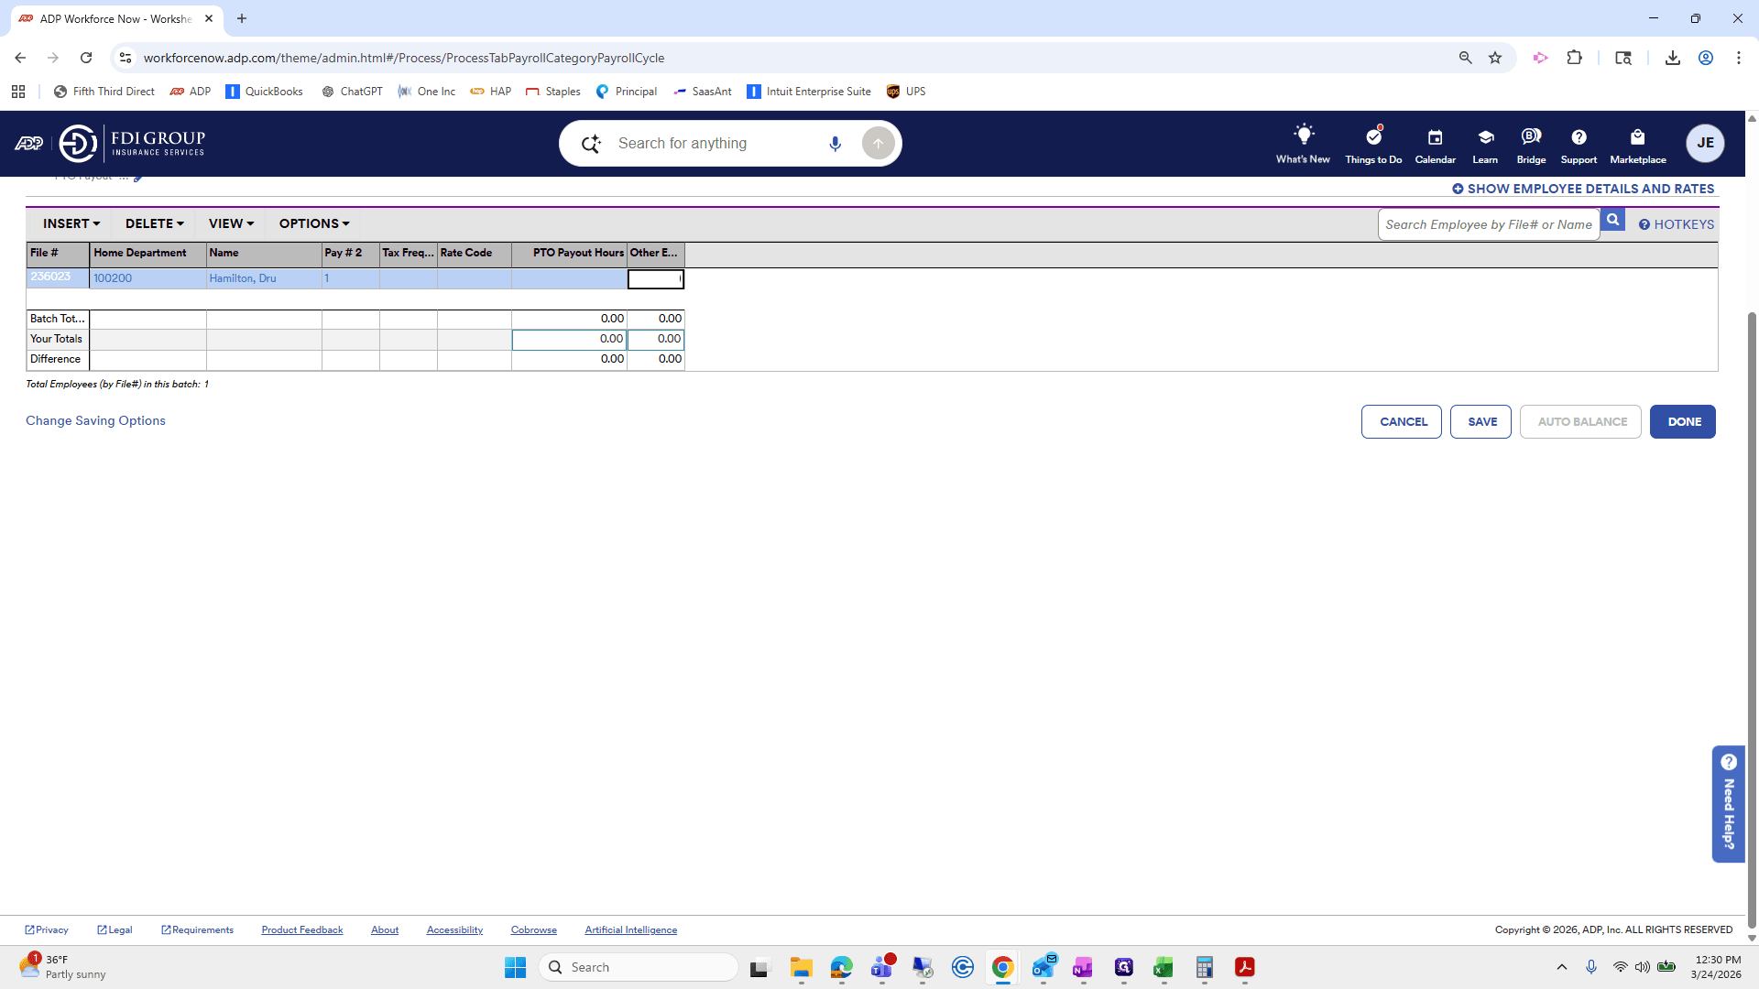Click the Product Feedback footer link

tap(302, 929)
